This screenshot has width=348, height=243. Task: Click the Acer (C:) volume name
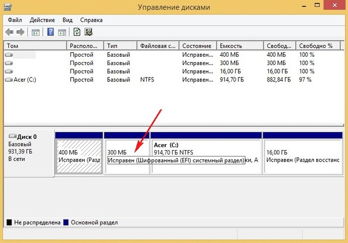click(x=25, y=80)
